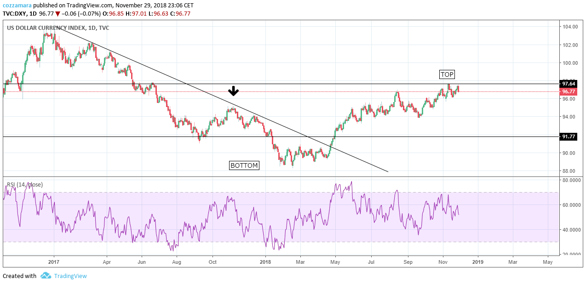
Task: Click the 2017 label on time axis
Action: tap(54, 262)
